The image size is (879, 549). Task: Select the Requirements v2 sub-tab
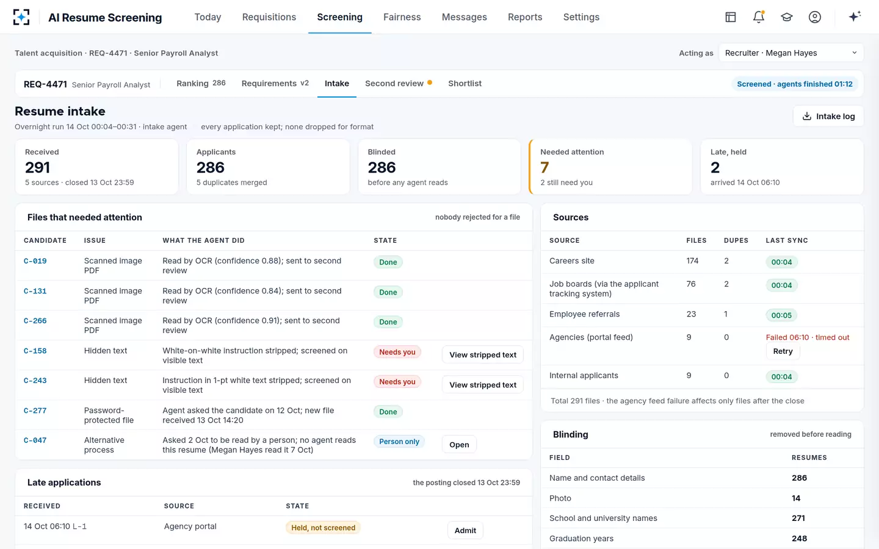tap(275, 84)
